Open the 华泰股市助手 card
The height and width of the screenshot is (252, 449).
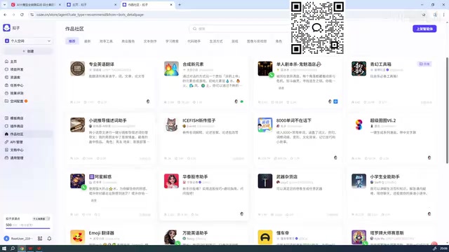[204, 195]
